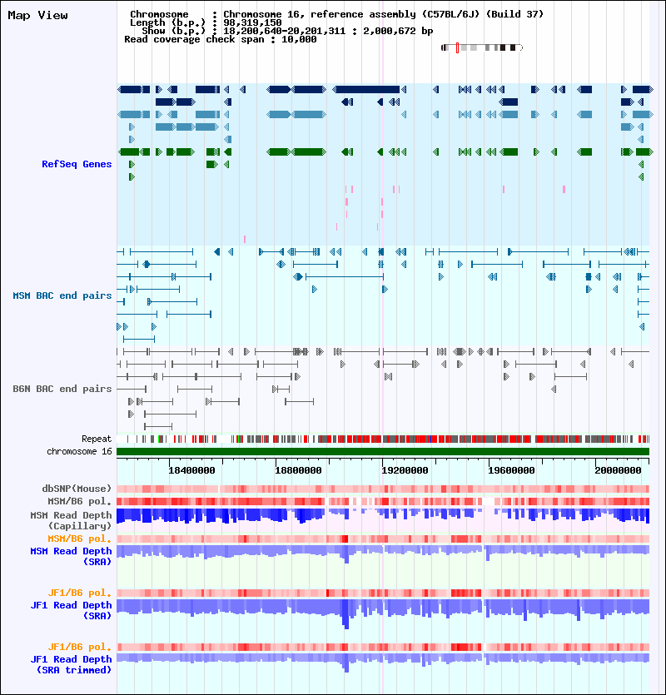666x695 pixels.
Task: Click the Chromosome 16 reference assembly text
Action: 336,14
